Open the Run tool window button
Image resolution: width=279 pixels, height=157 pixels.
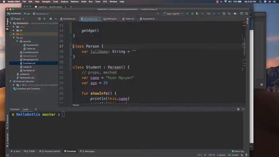pyautogui.click(x=16, y=151)
